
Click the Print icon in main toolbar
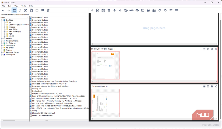148,10
